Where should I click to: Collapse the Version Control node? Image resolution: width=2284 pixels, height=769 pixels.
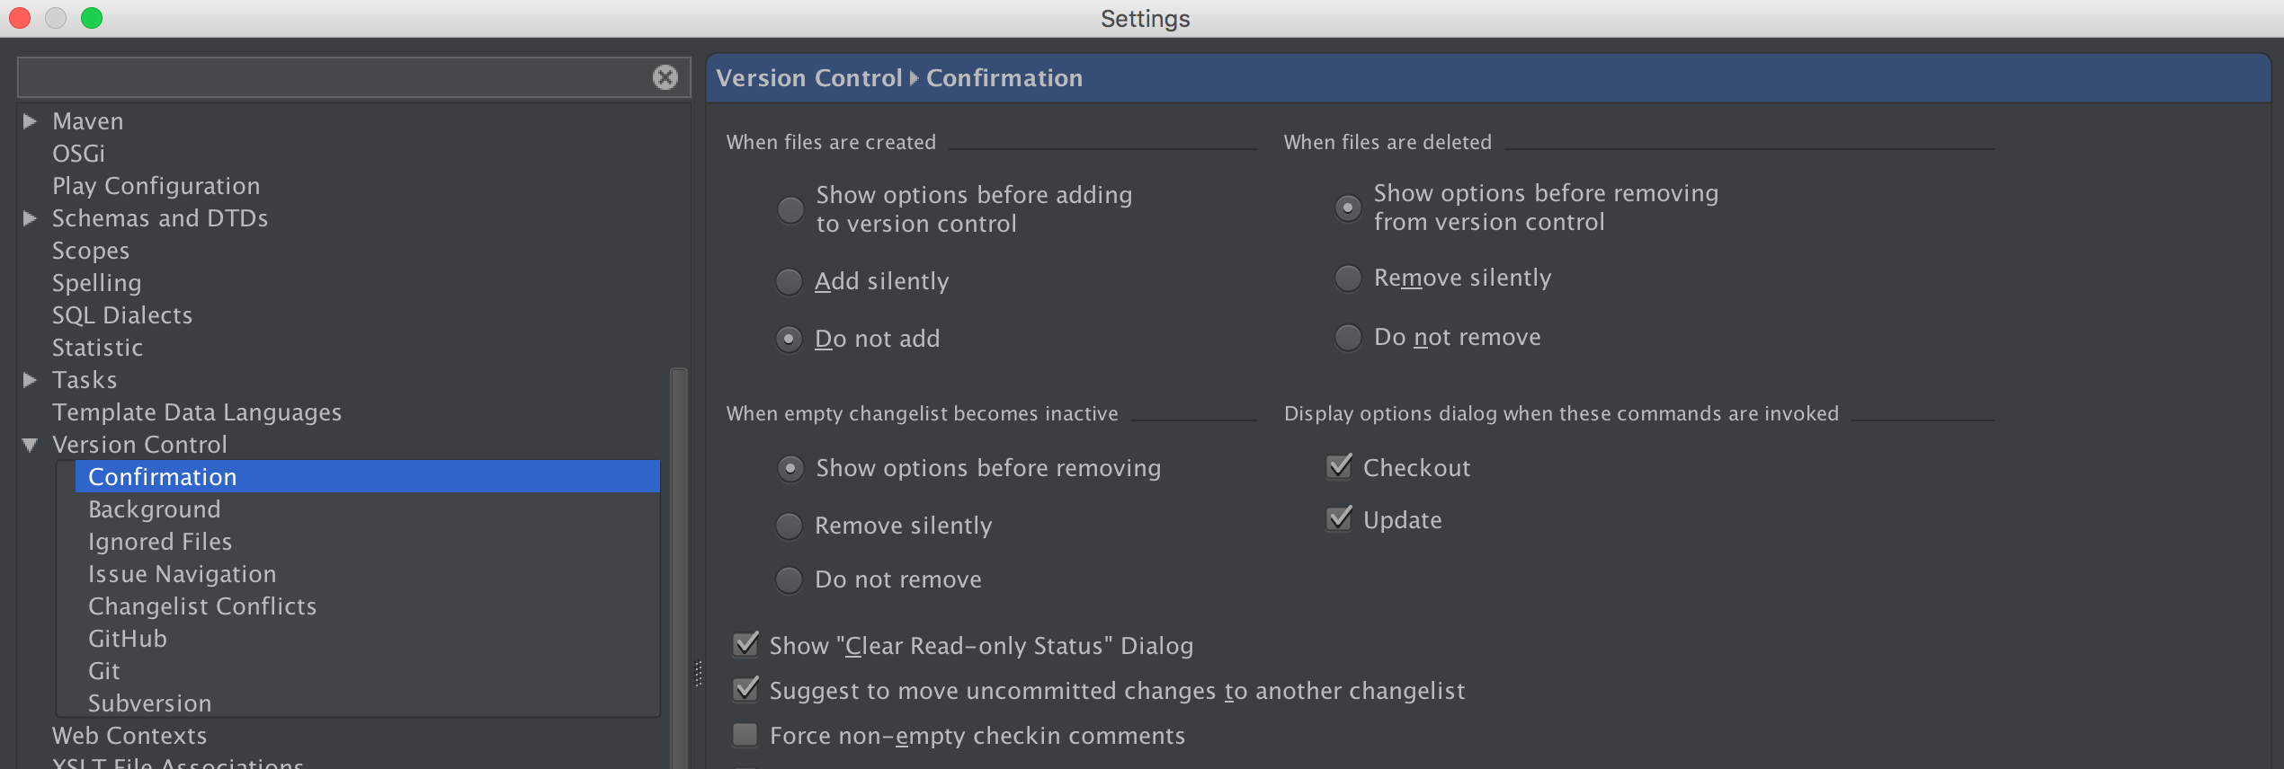coord(30,445)
